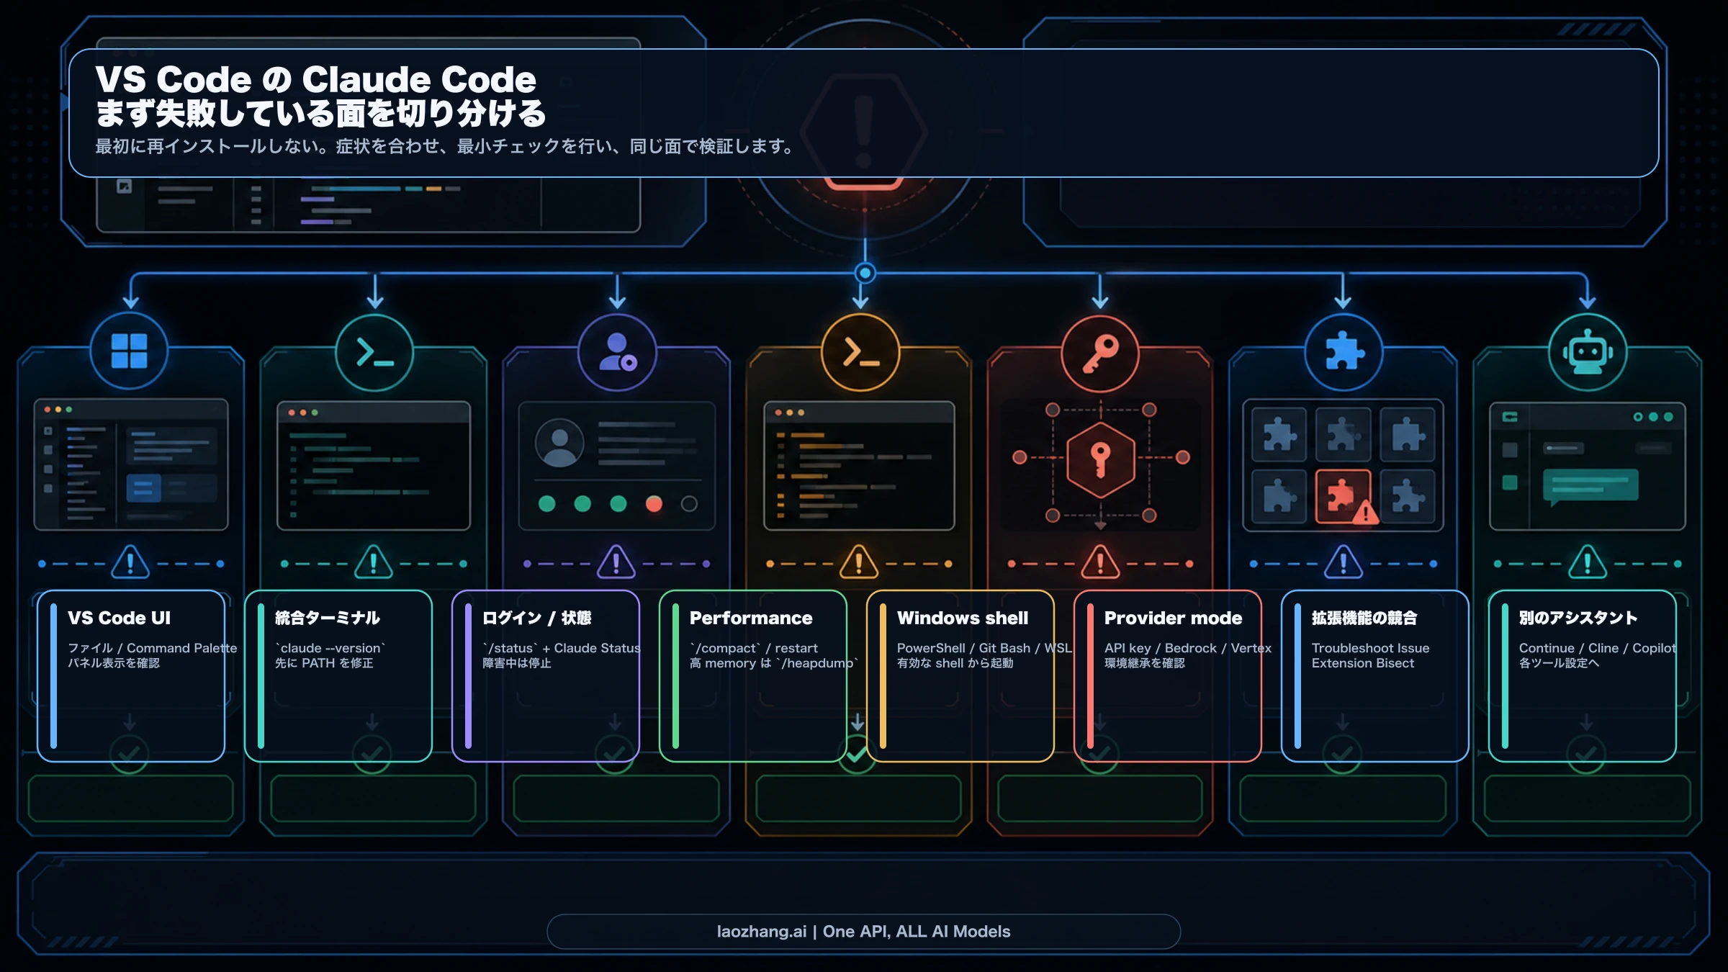Select the VS Code UI card
The image size is (1728, 972).
click(131, 675)
